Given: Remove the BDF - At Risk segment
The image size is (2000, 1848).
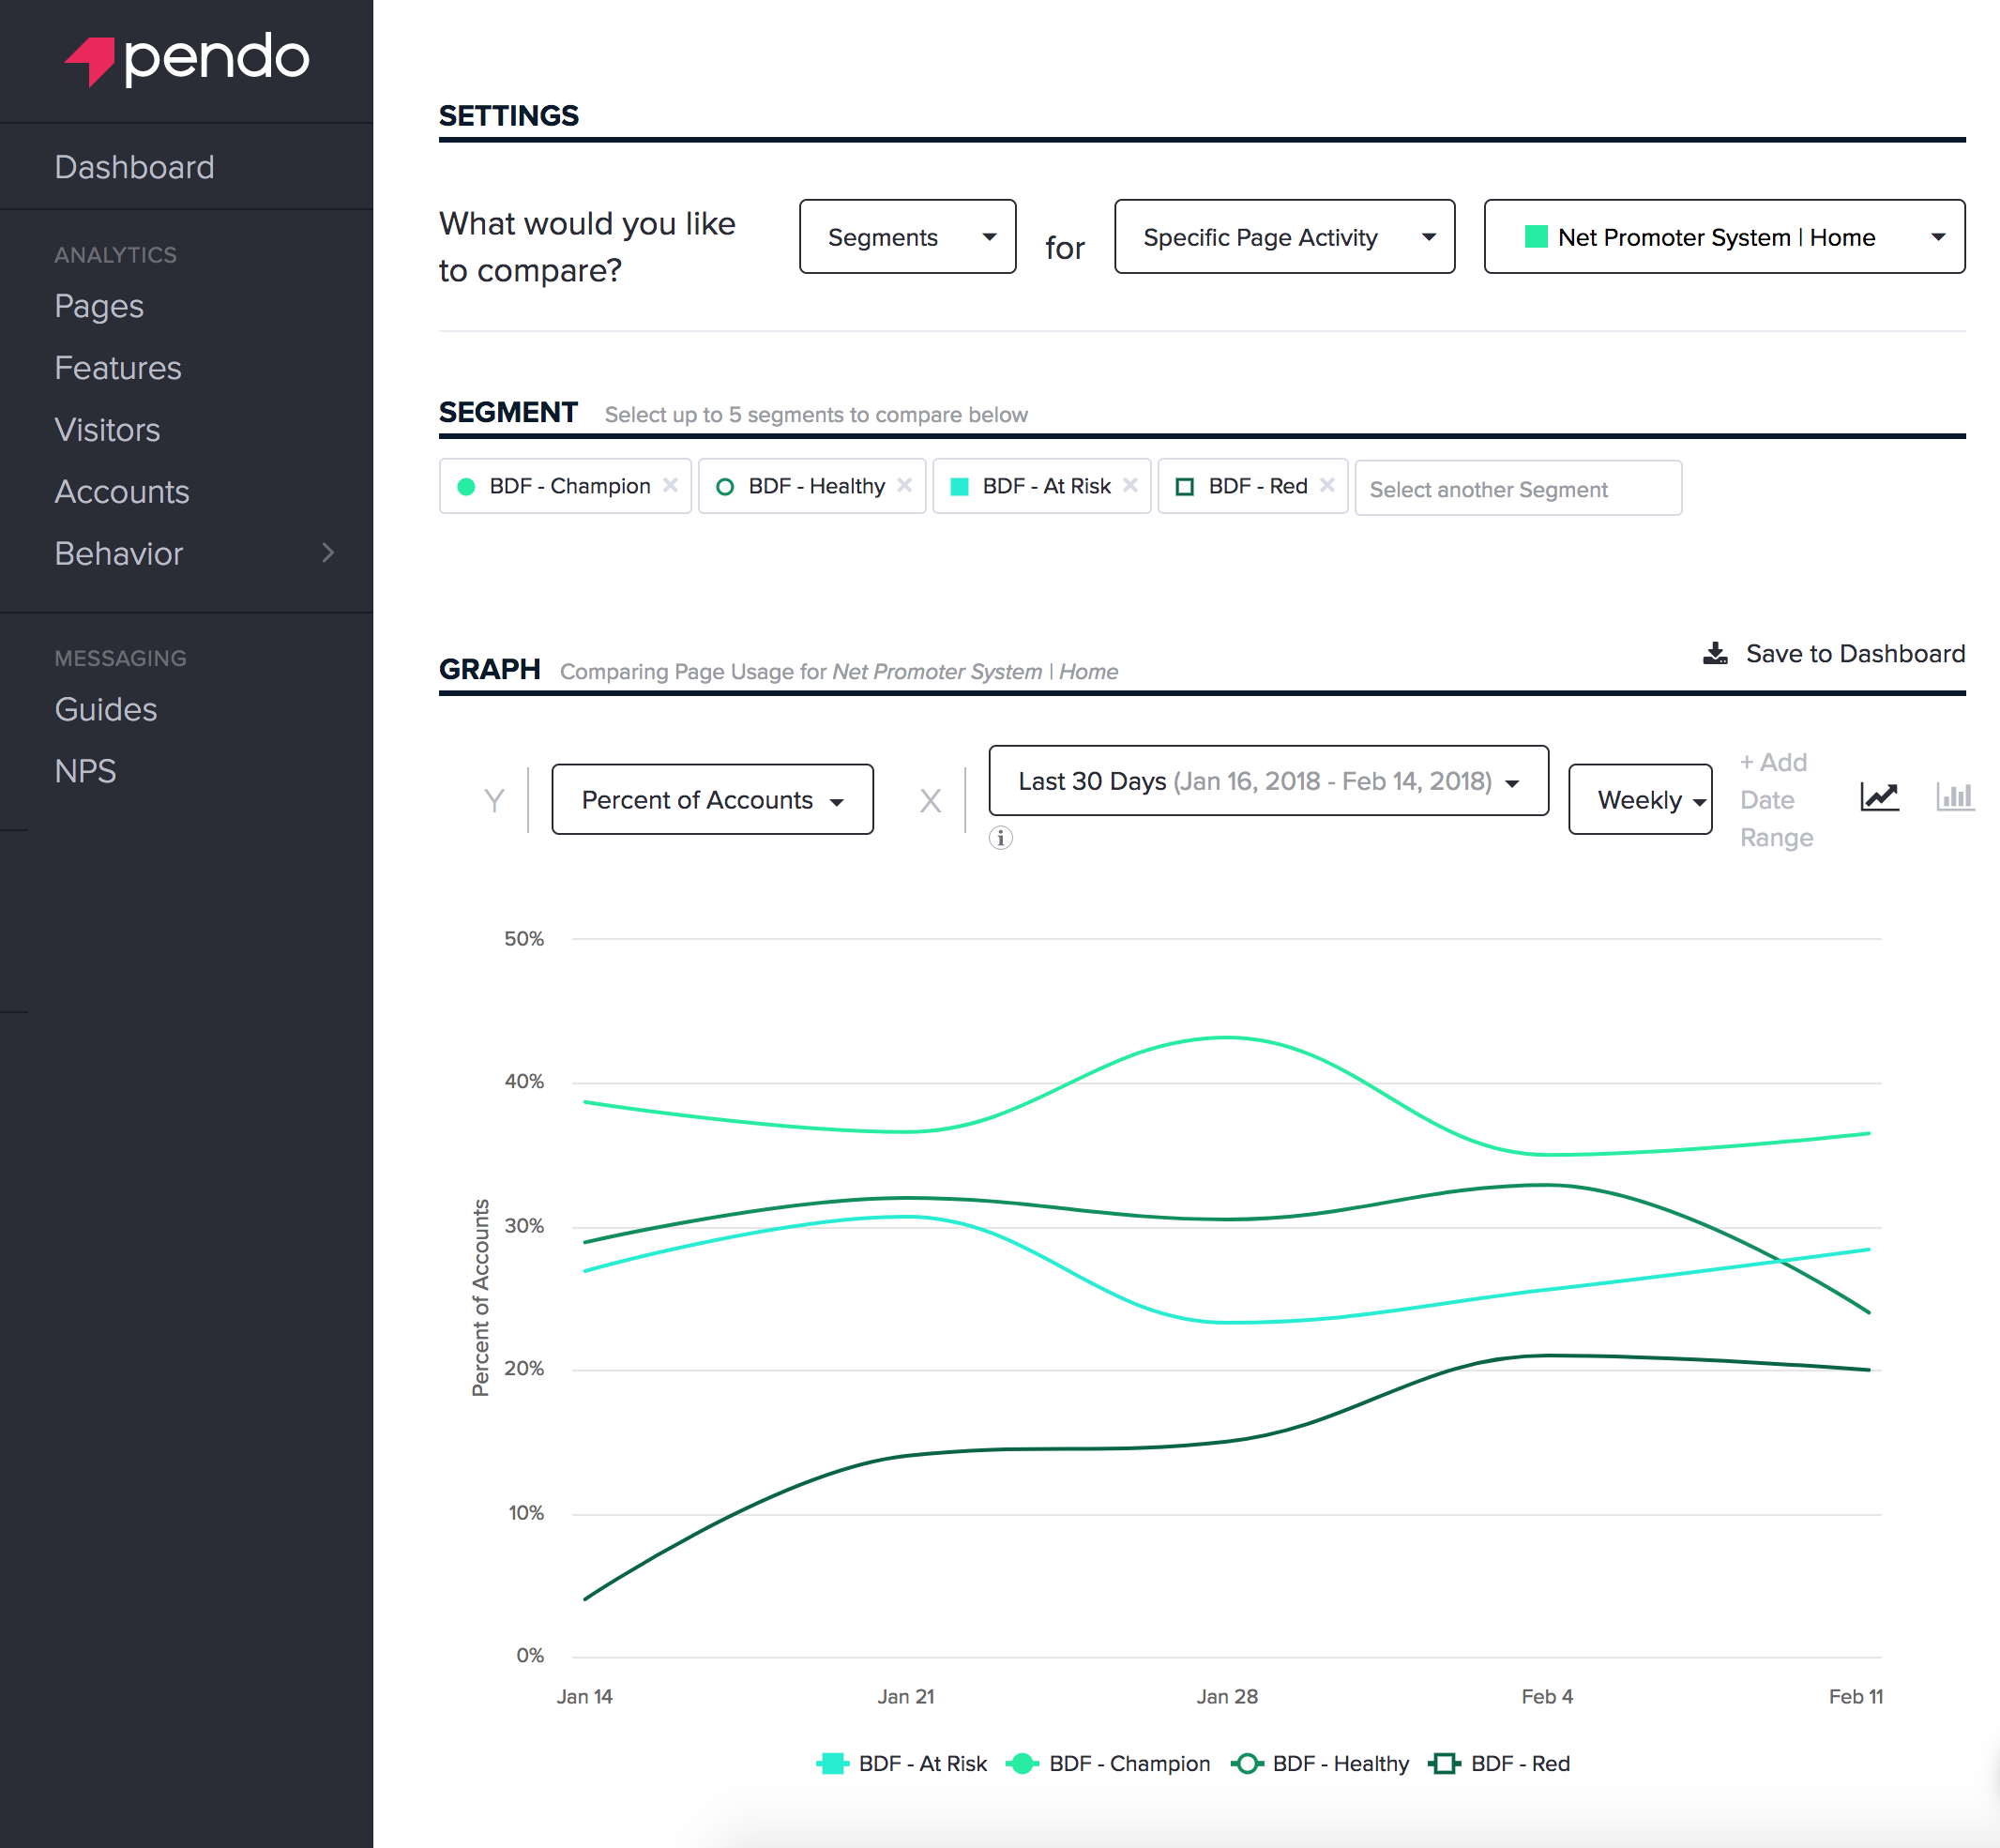Looking at the screenshot, I should pyautogui.click(x=1131, y=485).
